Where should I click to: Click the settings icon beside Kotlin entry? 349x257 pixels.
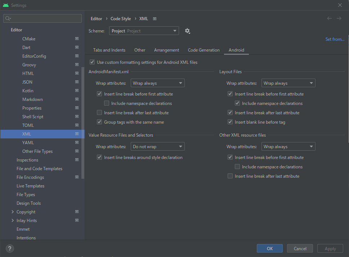click(x=76, y=90)
